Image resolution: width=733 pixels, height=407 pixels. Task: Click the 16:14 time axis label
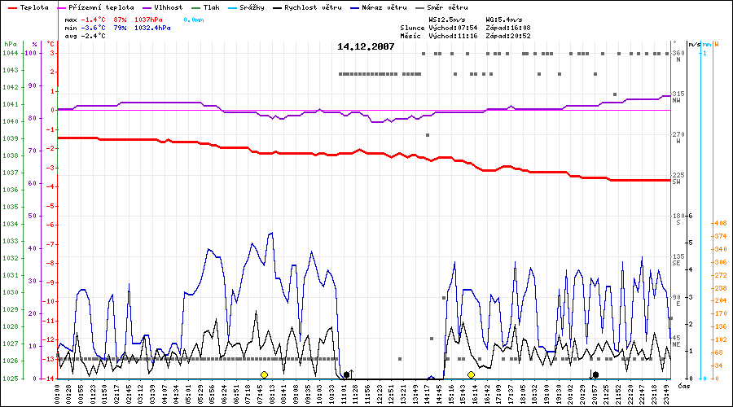click(475, 395)
